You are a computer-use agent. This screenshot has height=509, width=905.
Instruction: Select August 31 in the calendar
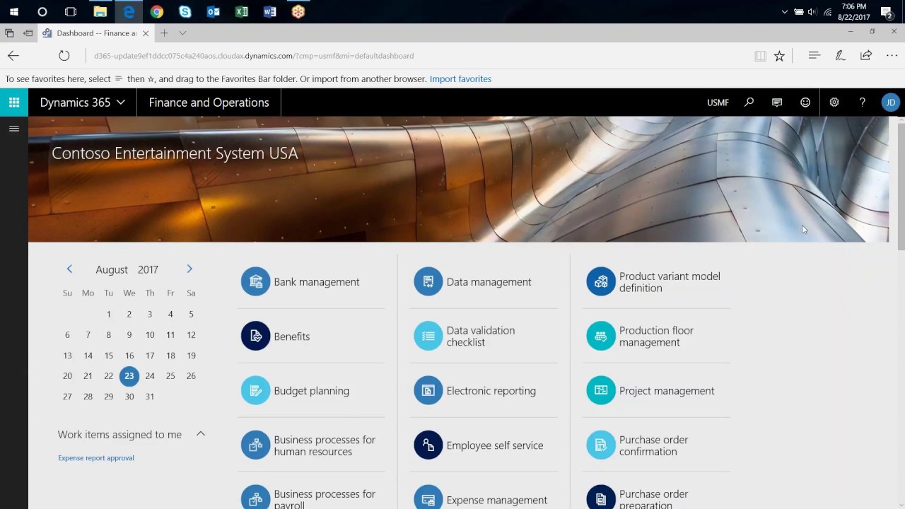click(149, 397)
